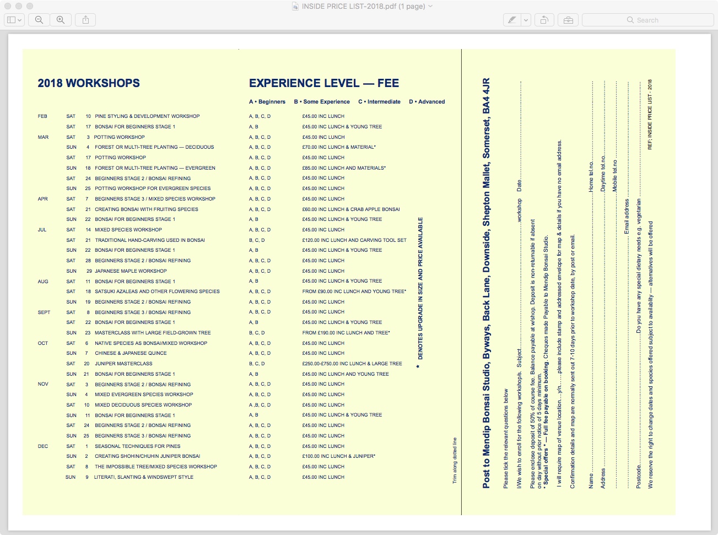Open the sidebar view options menu
This screenshot has height=535, width=718.
point(14,20)
